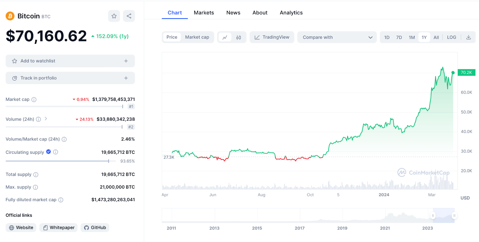Click the #2 volume rank badge
Image resolution: width=479 pixels, height=242 pixels.
point(131,127)
